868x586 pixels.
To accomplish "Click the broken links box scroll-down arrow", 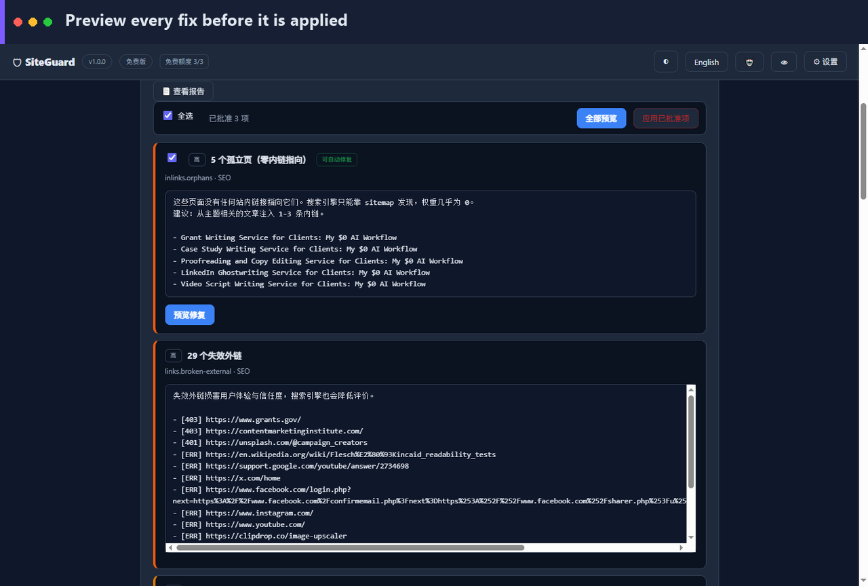I will [x=691, y=538].
